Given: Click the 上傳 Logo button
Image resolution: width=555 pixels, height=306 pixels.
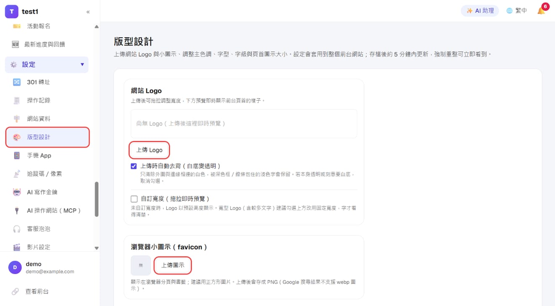Looking at the screenshot, I should [x=149, y=150].
